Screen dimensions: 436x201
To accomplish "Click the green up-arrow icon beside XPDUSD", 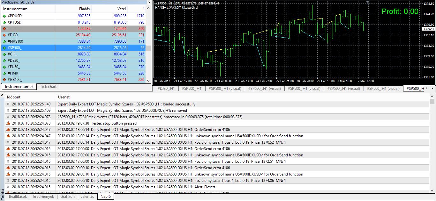I will pyautogui.click(x=4, y=16).
